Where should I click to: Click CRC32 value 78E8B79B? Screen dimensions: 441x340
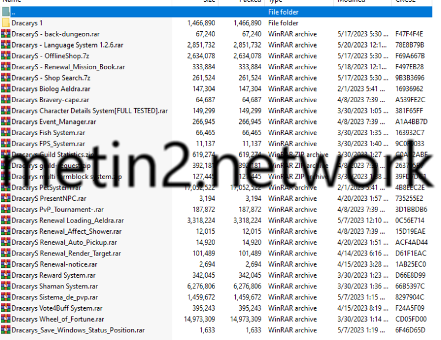pyautogui.click(x=410, y=45)
